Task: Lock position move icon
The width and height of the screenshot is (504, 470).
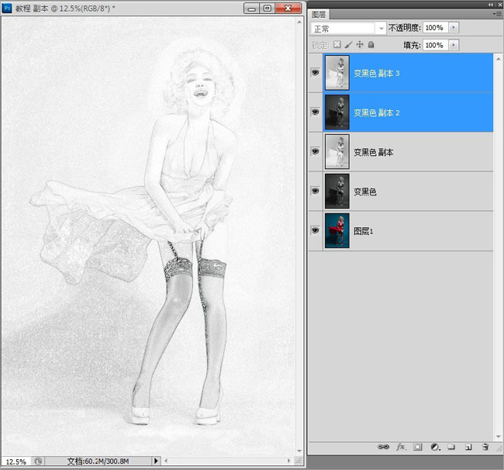Action: click(360, 44)
